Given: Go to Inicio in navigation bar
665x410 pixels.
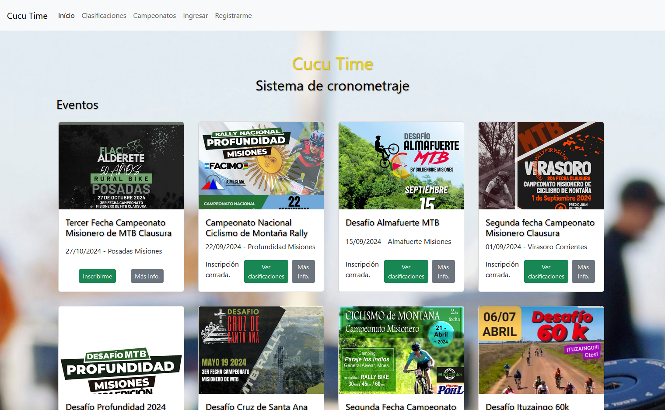Looking at the screenshot, I should (66, 16).
